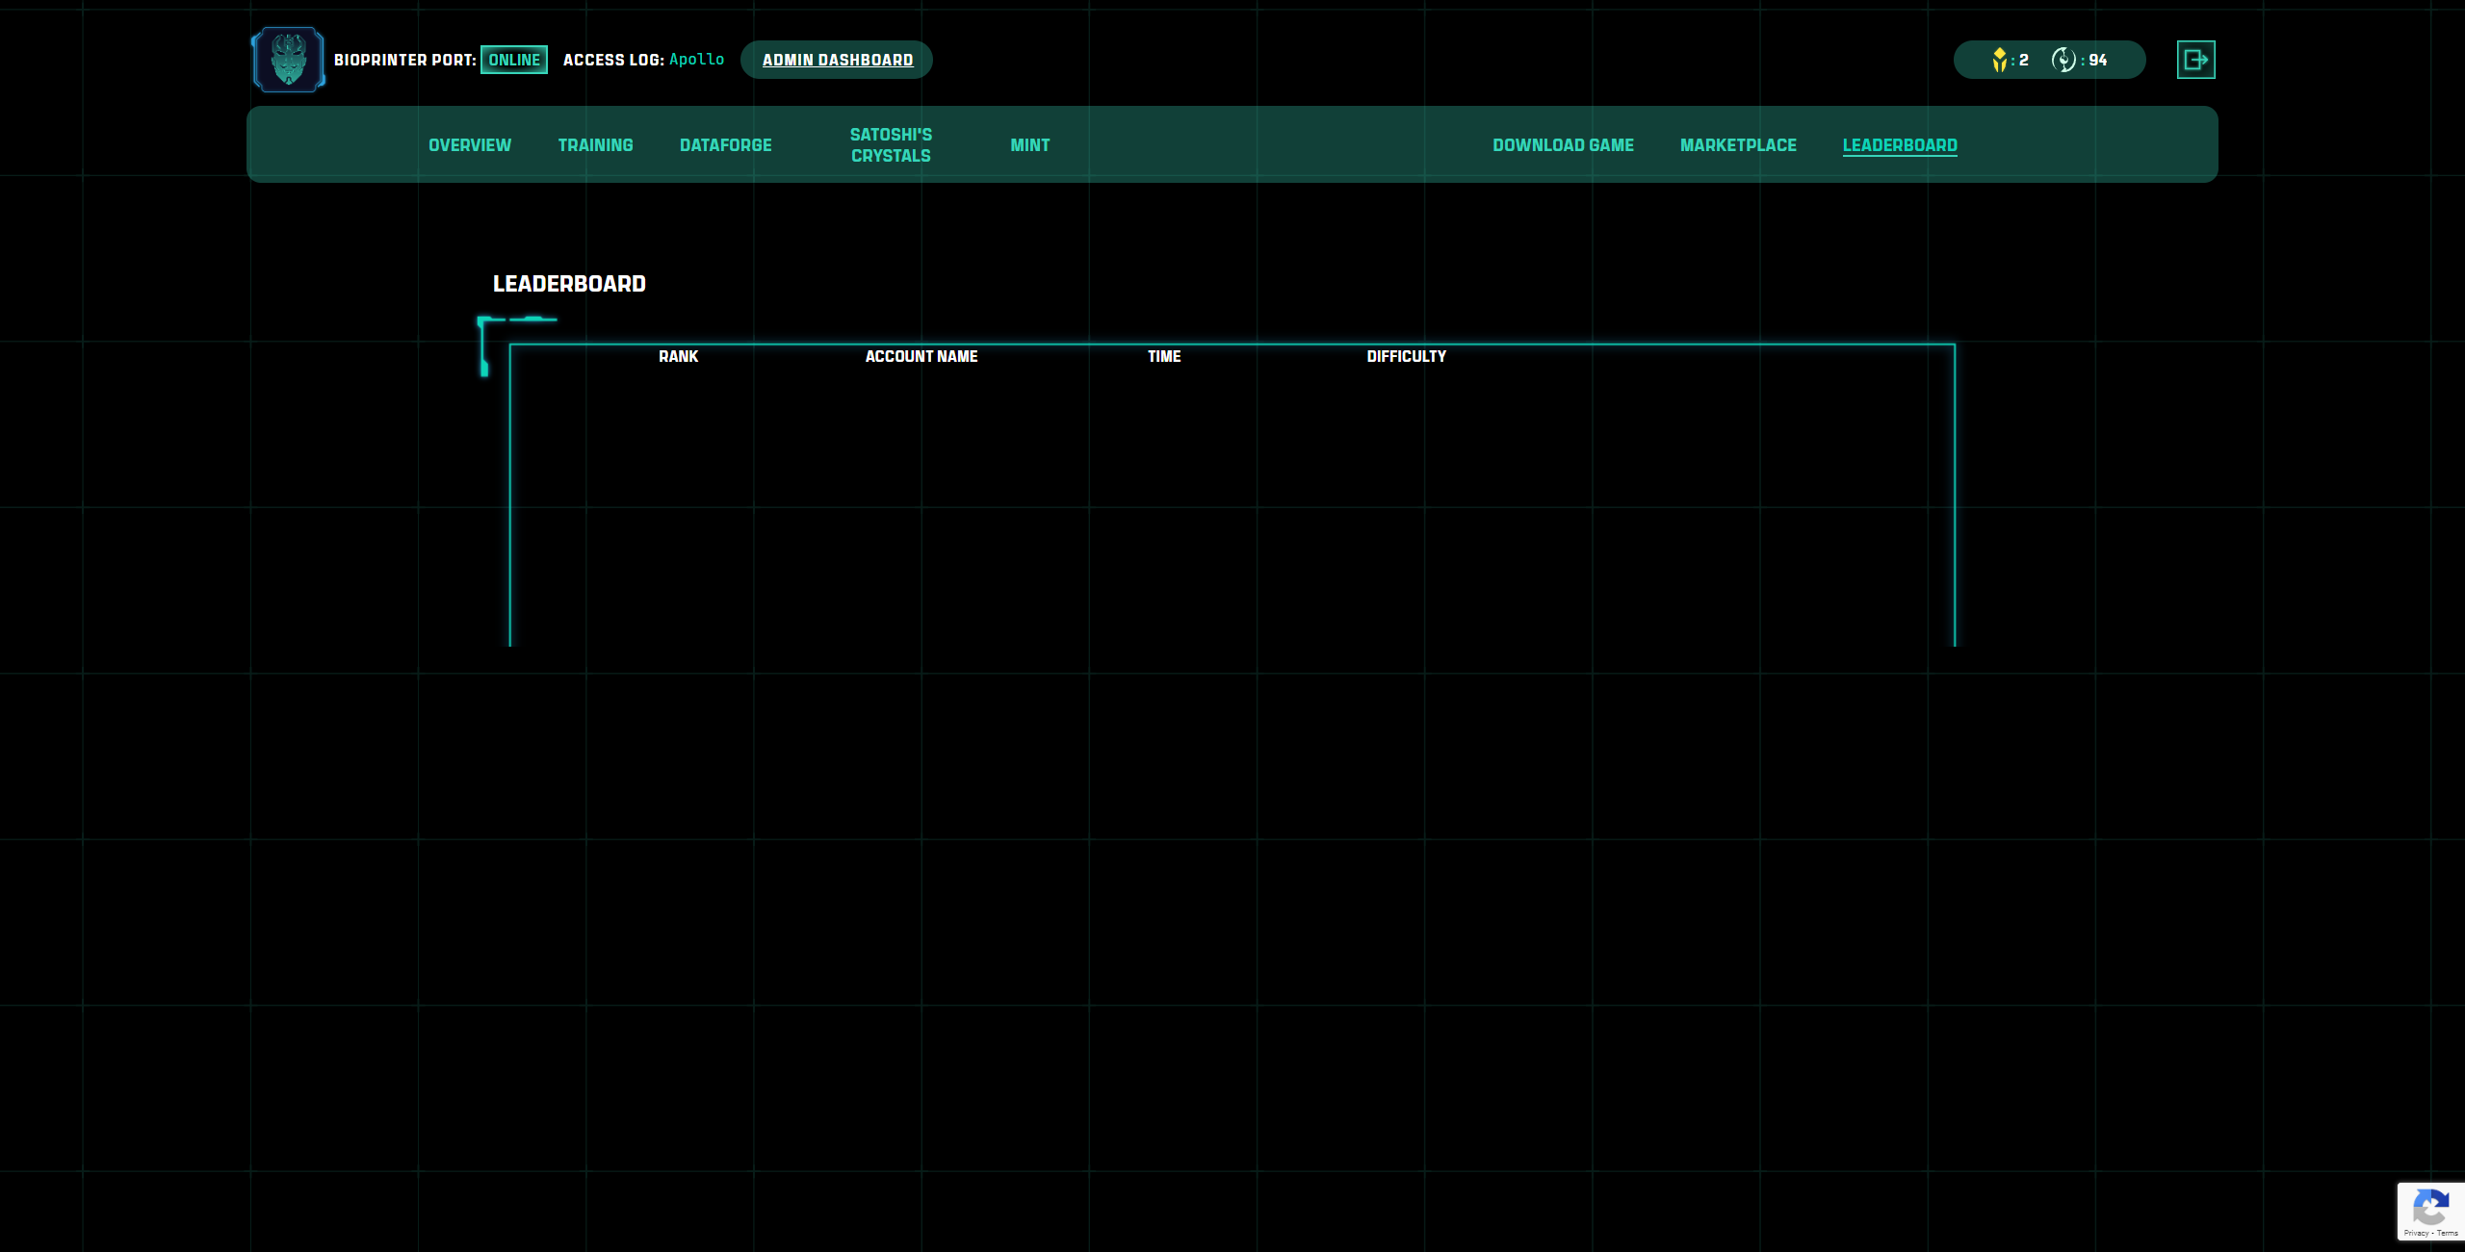Viewport: 2465px width, 1252px height.
Task: Click the yellow crystal currency icon
Action: pyautogui.click(x=1999, y=60)
